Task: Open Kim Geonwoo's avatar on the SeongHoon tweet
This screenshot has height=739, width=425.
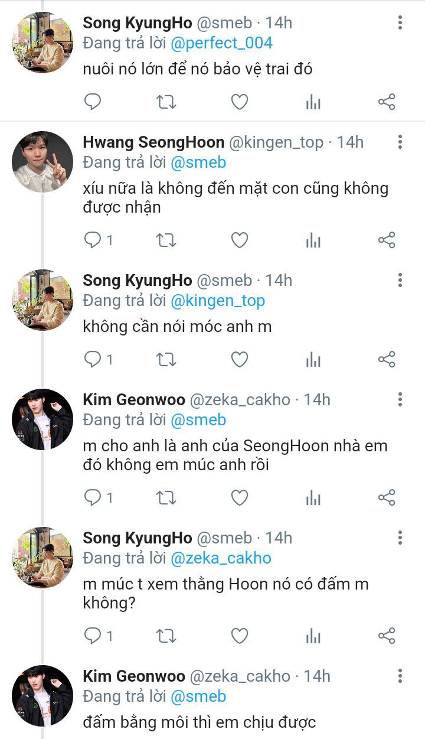Action: click(42, 419)
